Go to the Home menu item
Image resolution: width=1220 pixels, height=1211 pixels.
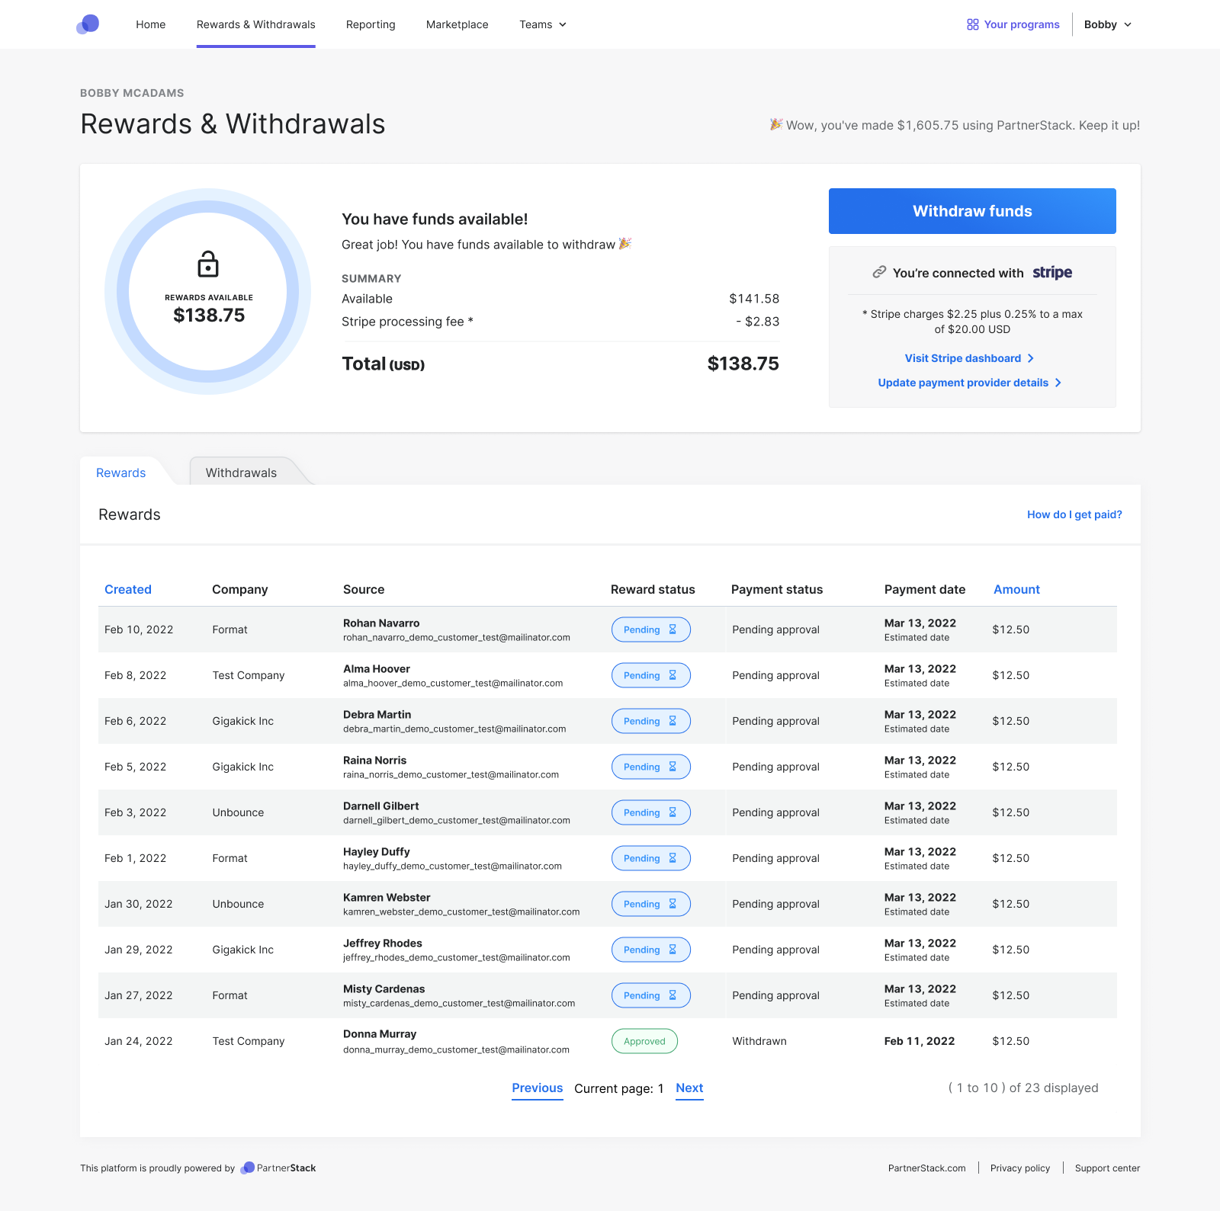(x=151, y=24)
